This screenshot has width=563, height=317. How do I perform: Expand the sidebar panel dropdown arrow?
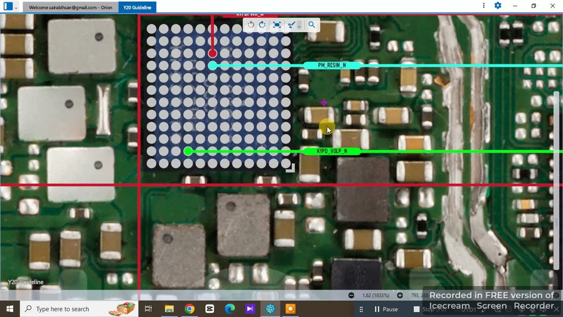[16, 7]
